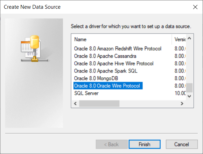Viewport: 203px width, 154px height.
Task: Select the SQL Server driver
Action: (86, 93)
